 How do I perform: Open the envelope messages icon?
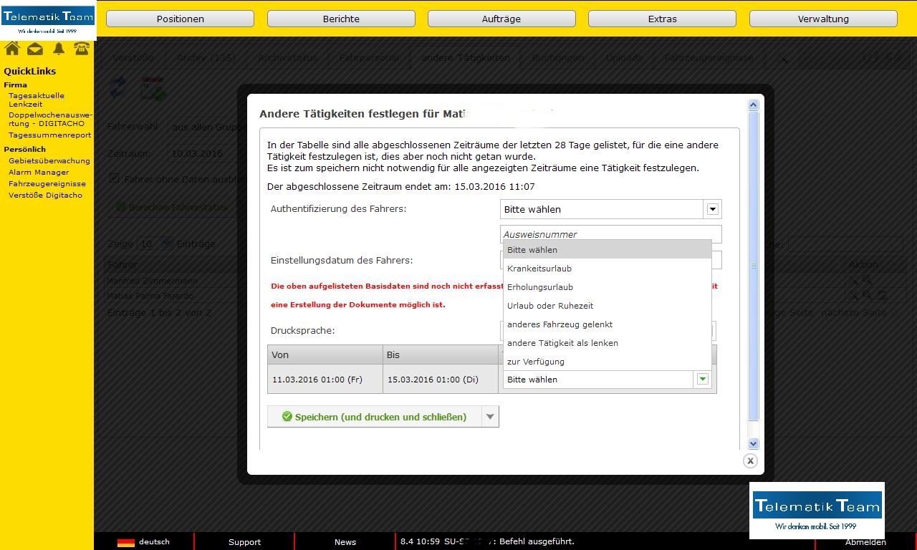point(35,49)
